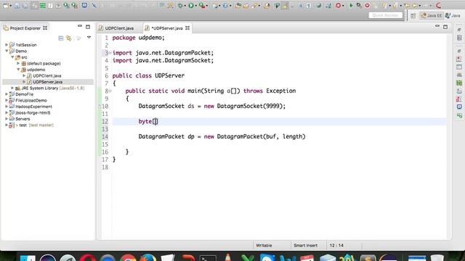Minimize the editor area

tap(437, 27)
